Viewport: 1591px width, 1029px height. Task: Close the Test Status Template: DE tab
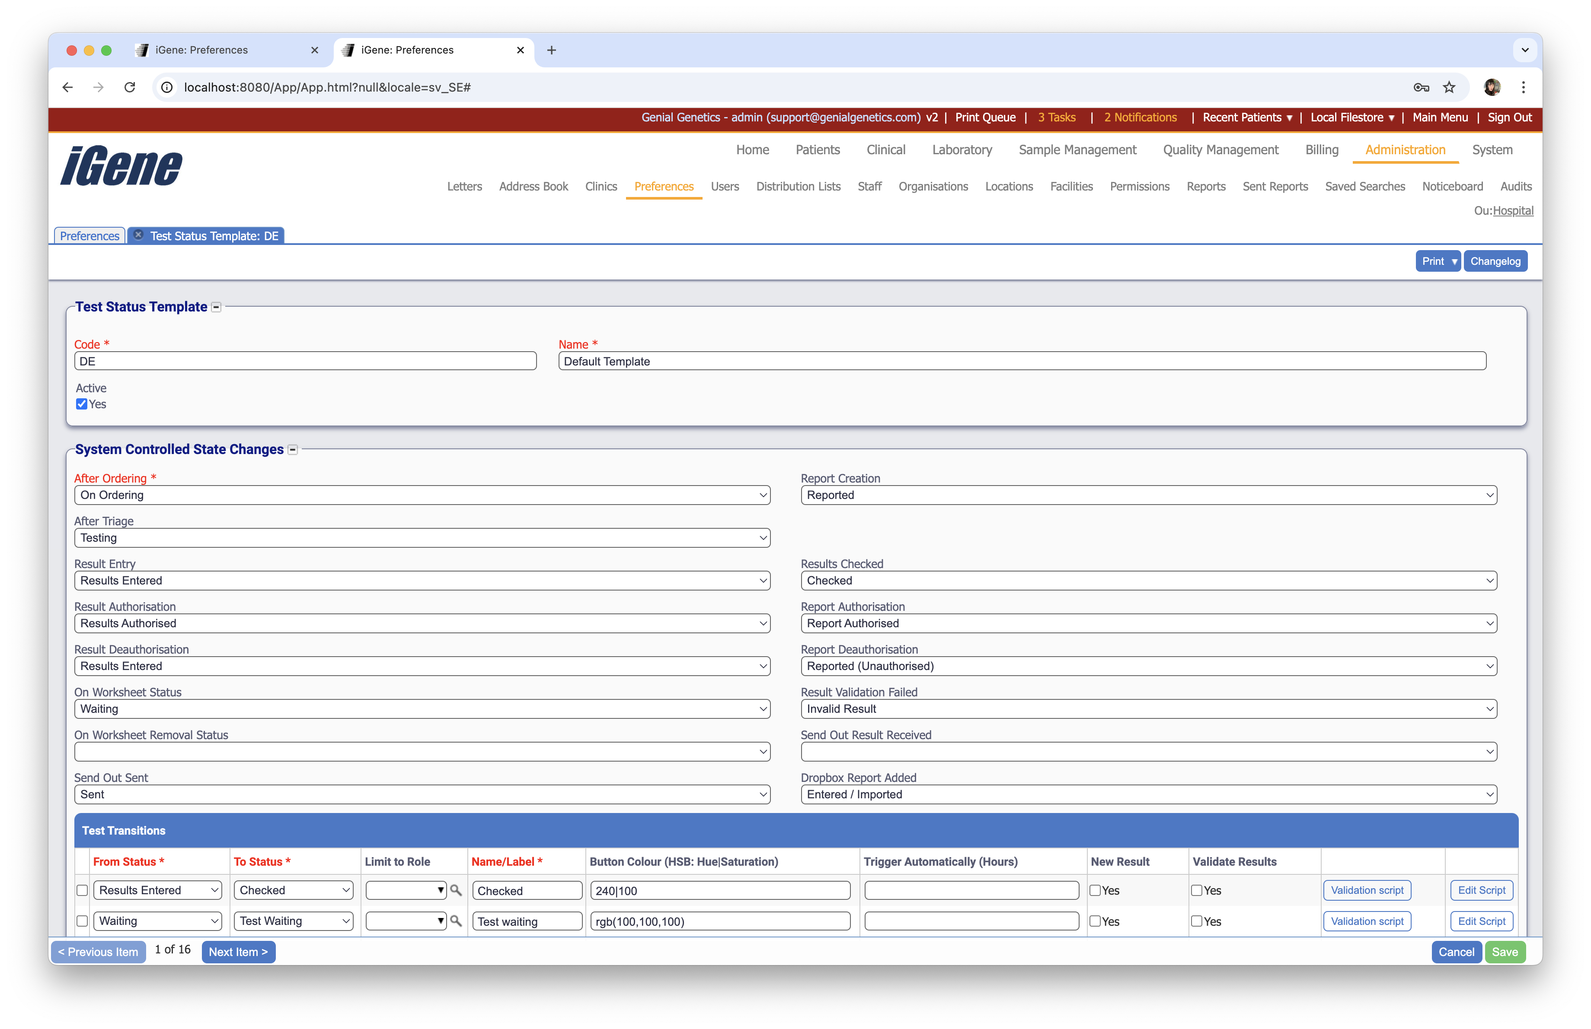[x=138, y=235]
